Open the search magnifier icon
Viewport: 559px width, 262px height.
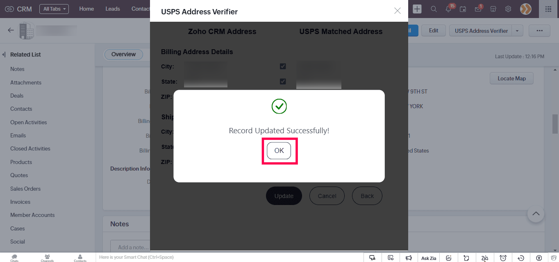434,9
